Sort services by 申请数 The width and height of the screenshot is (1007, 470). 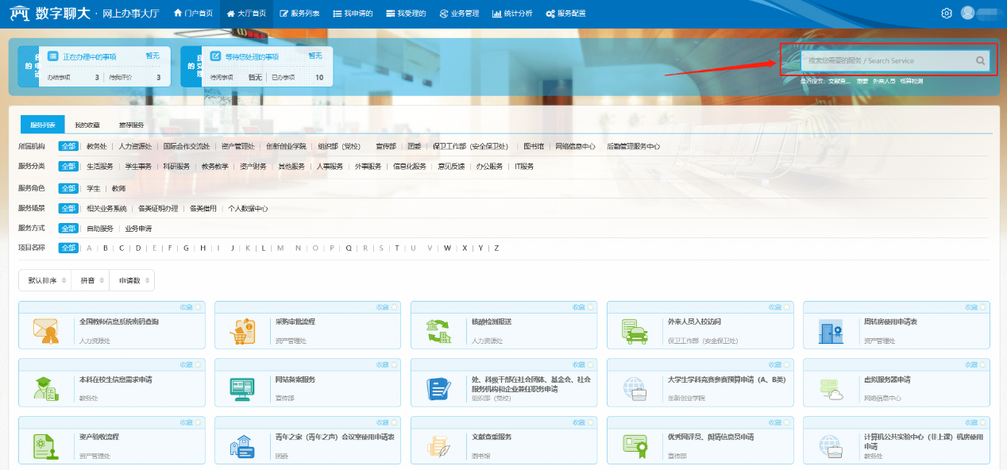pos(131,280)
